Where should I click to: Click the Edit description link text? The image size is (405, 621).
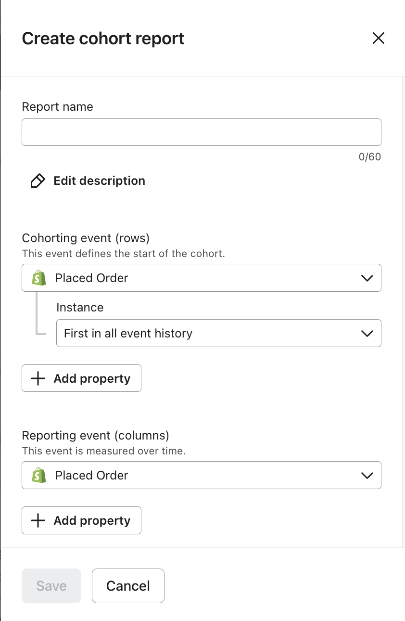(99, 181)
